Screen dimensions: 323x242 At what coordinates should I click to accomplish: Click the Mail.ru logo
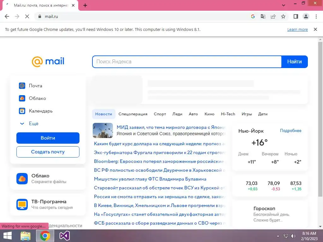click(x=48, y=61)
